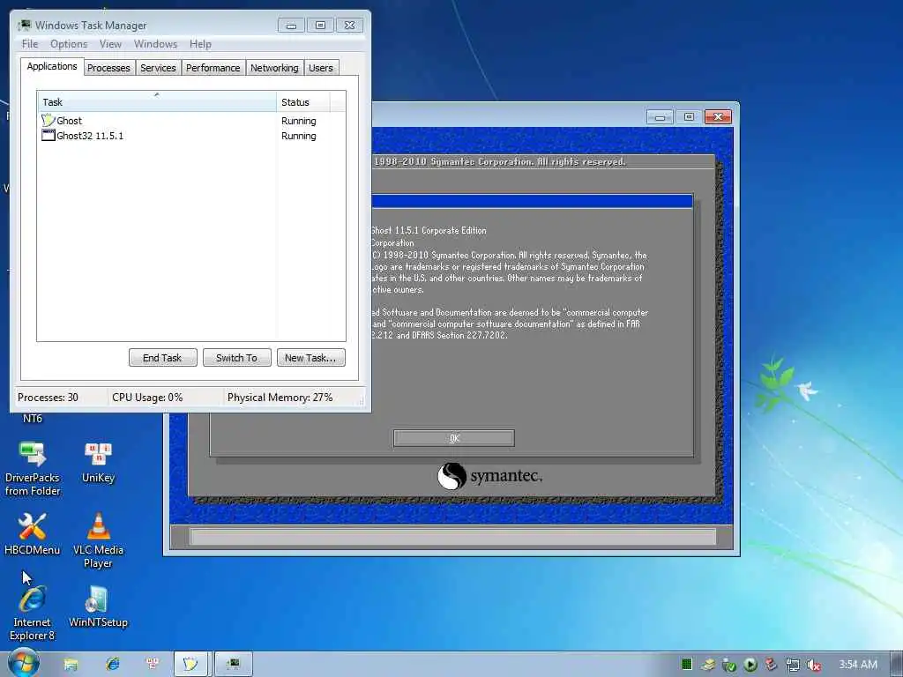Click the muted volume tray icon
This screenshot has width=903, height=677.
click(814, 665)
